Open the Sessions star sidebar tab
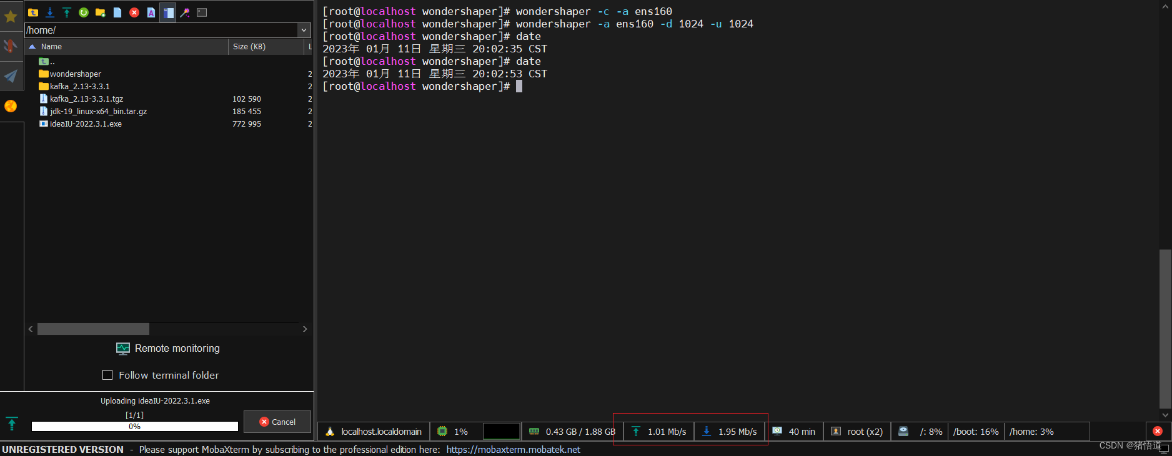The image size is (1172, 456). [11, 16]
